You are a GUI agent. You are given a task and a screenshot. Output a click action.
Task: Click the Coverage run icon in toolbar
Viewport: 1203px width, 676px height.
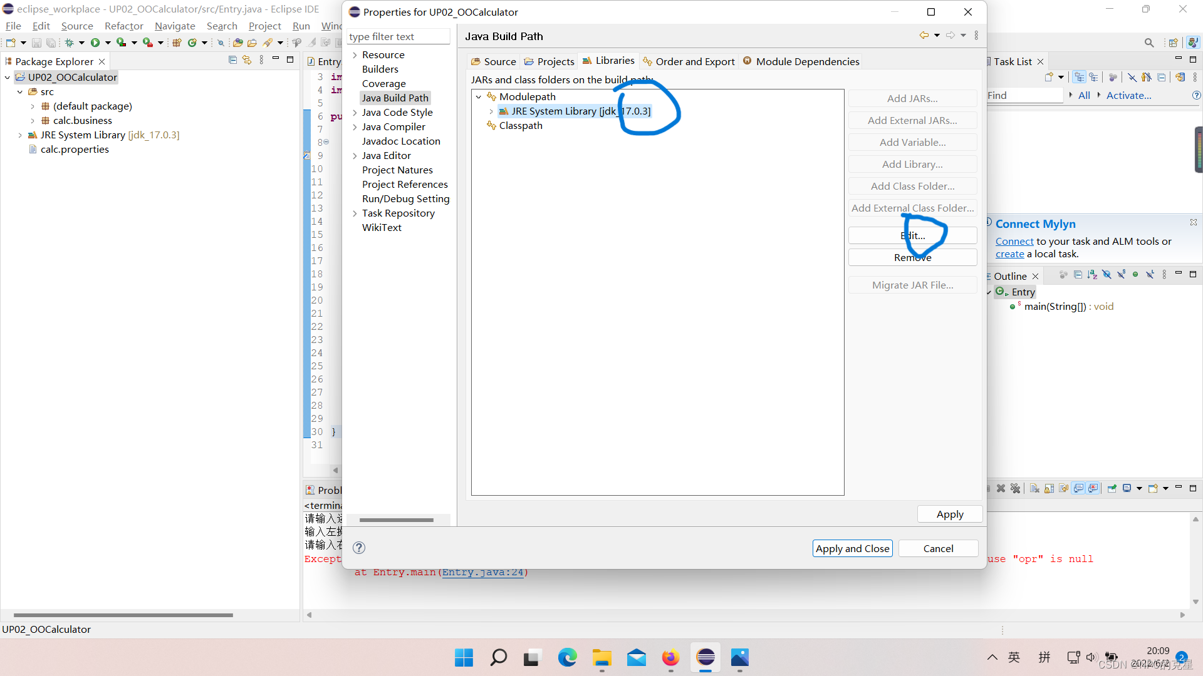[x=122, y=43]
